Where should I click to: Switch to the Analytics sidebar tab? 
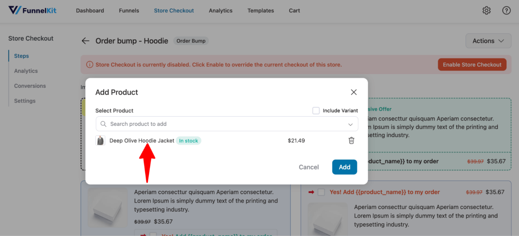[26, 71]
